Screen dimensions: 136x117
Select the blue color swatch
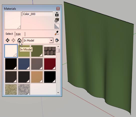pyautogui.click(x=24, y=64)
